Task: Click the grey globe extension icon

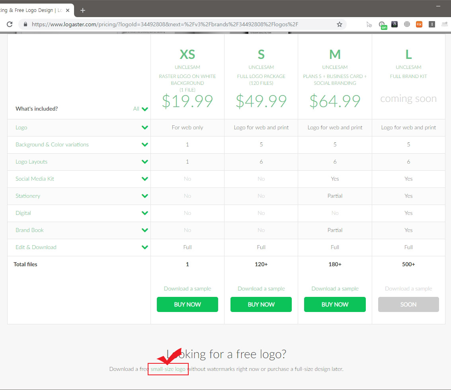Action: coord(407,24)
